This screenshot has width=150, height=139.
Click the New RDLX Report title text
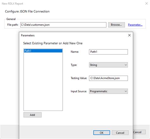click(12, 3)
